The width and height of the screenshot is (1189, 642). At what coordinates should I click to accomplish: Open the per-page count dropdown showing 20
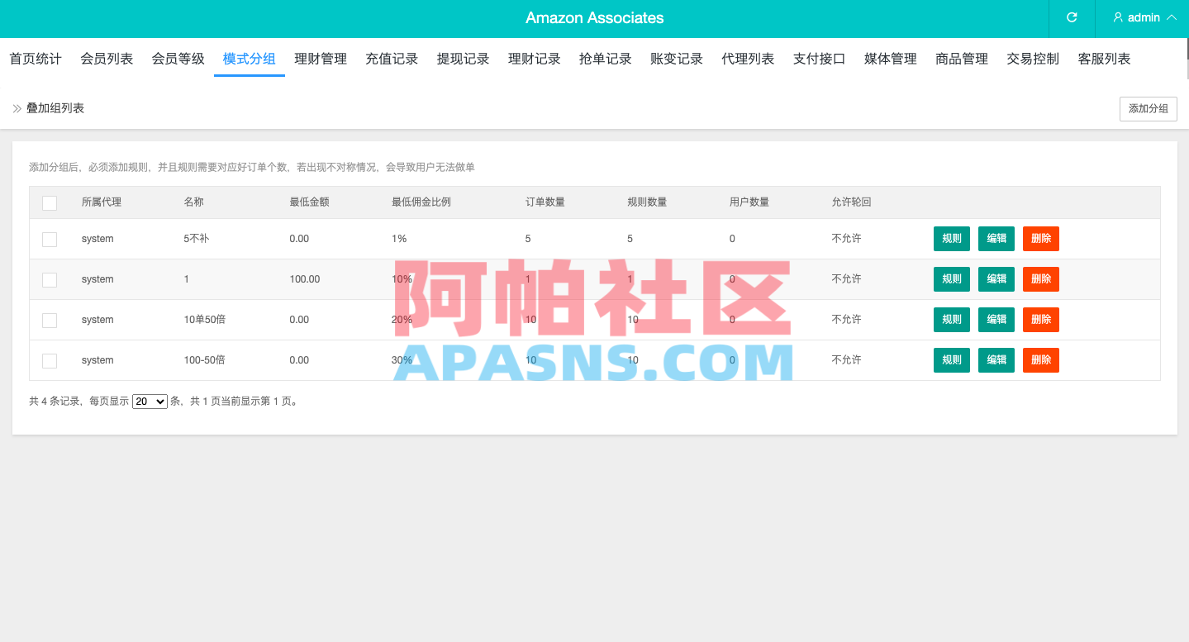150,402
